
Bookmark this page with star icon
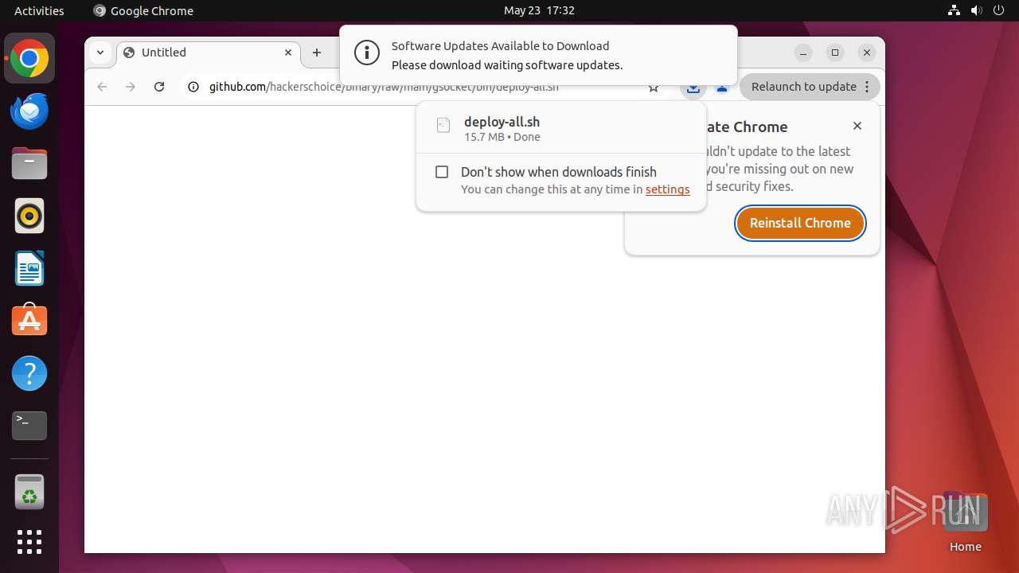point(654,88)
